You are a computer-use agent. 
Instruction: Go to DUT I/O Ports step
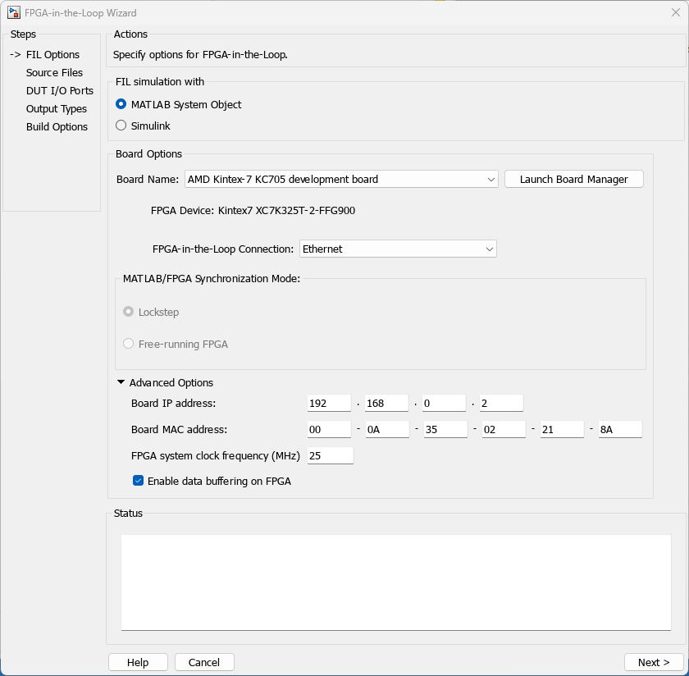(x=60, y=90)
